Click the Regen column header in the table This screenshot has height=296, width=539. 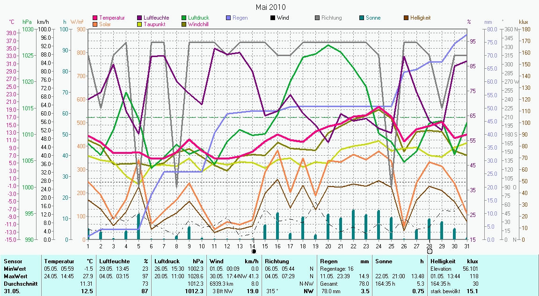[x=329, y=261]
